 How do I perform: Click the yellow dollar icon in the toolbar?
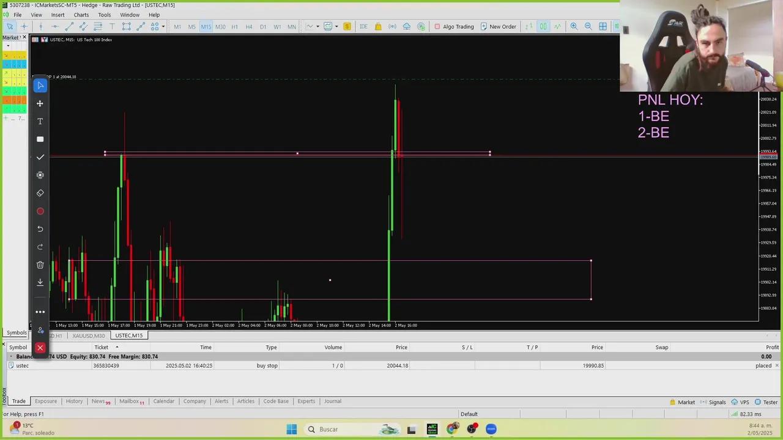click(x=347, y=26)
